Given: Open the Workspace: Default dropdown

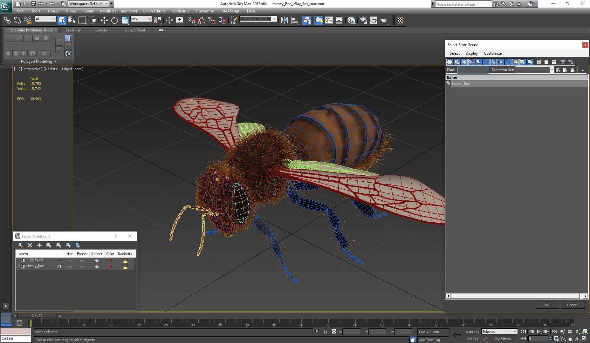Looking at the screenshot, I should point(88,3).
